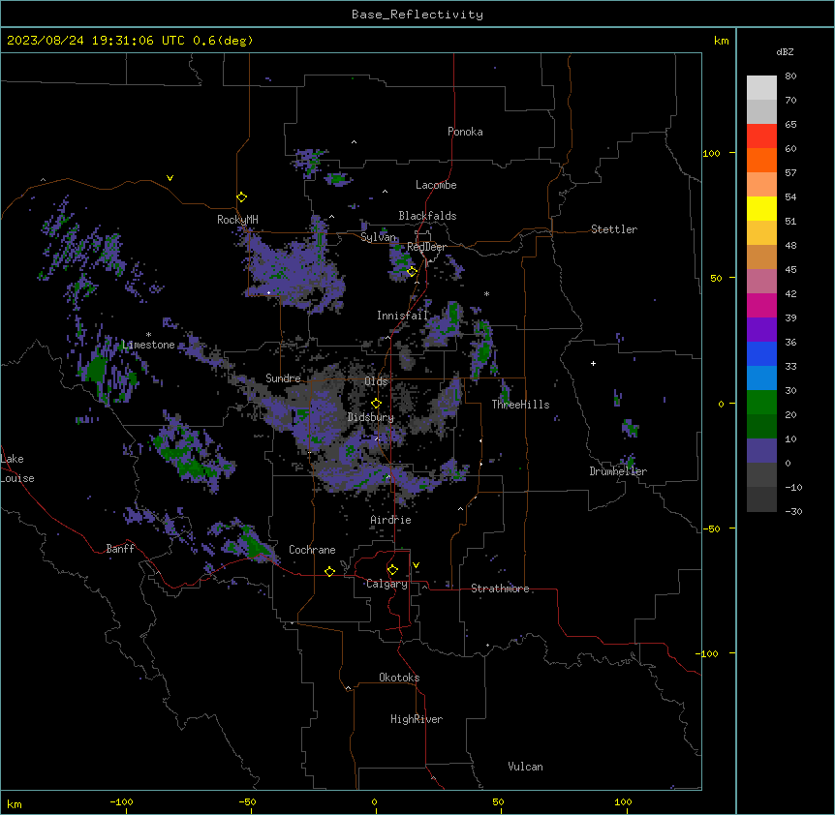Viewport: 835px width, 815px height.
Task: Click the ThreeHills label
Action: click(x=520, y=405)
